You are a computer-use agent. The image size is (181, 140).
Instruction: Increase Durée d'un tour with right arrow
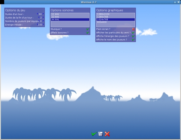coord(43,14)
